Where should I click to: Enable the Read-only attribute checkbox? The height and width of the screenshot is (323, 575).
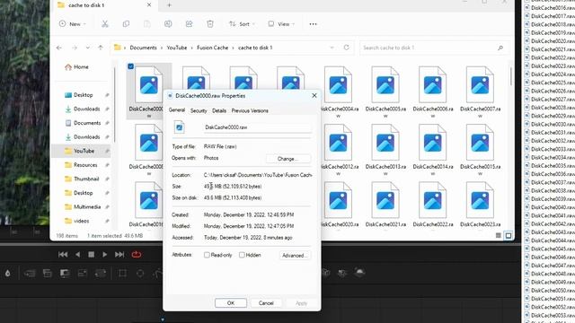[207, 255]
